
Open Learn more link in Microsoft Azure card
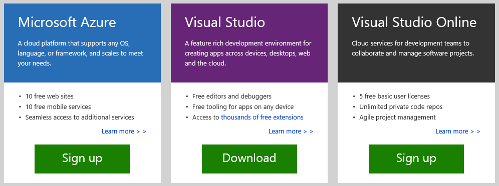(x=124, y=131)
